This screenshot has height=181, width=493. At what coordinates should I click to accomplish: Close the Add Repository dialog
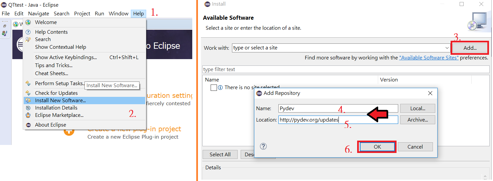(430, 93)
